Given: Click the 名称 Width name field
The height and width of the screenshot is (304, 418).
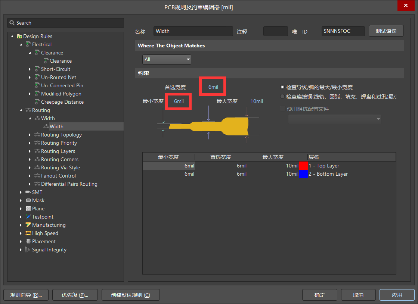Looking at the screenshot, I should click(x=193, y=31).
